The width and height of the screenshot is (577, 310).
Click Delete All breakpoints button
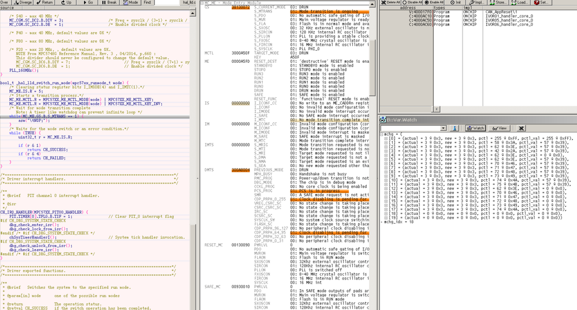point(390,2)
